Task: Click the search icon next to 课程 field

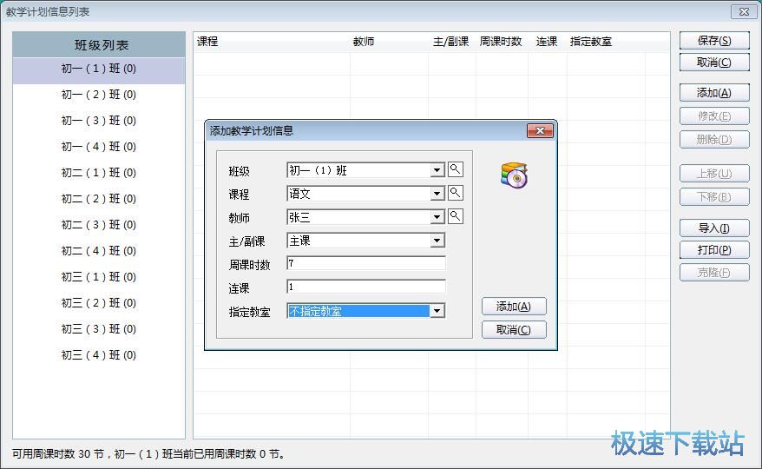Action: click(x=455, y=193)
